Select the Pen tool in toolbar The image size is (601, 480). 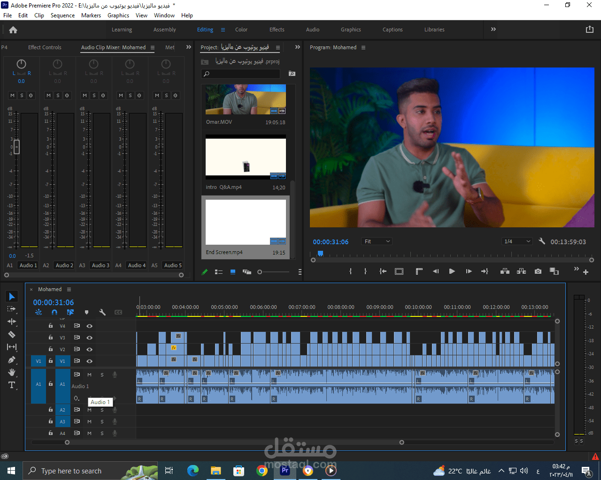(12, 360)
